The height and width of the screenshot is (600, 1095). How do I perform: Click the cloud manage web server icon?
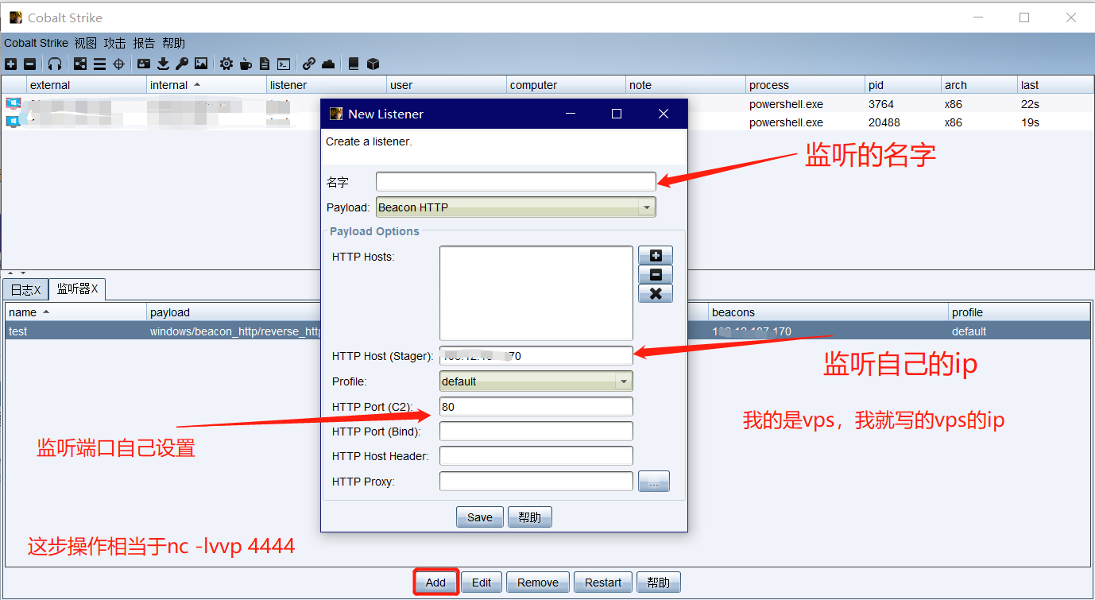(x=328, y=64)
